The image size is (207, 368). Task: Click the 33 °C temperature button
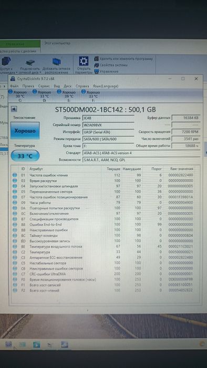point(25,156)
